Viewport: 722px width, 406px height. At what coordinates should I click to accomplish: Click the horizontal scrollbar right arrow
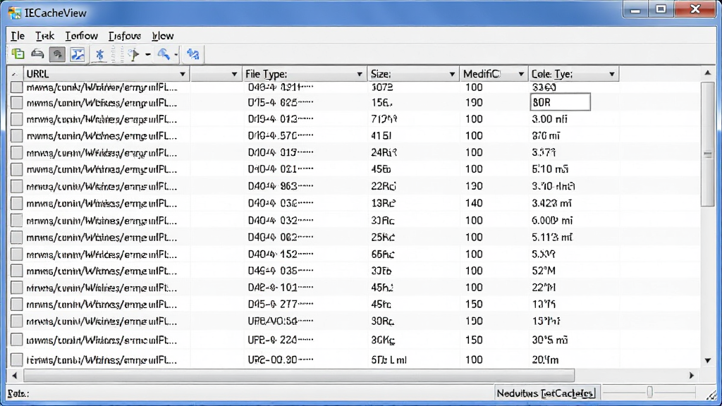691,376
